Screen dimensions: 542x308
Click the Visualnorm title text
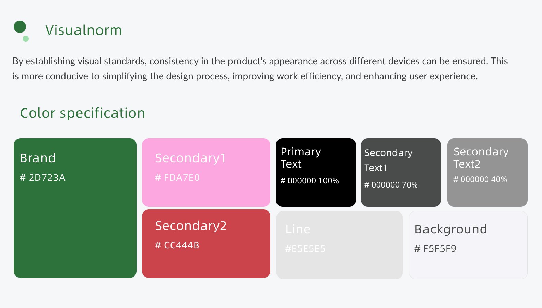pos(83,30)
